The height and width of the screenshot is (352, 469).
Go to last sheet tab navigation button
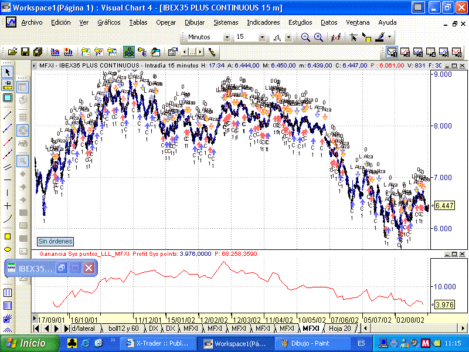67,329
